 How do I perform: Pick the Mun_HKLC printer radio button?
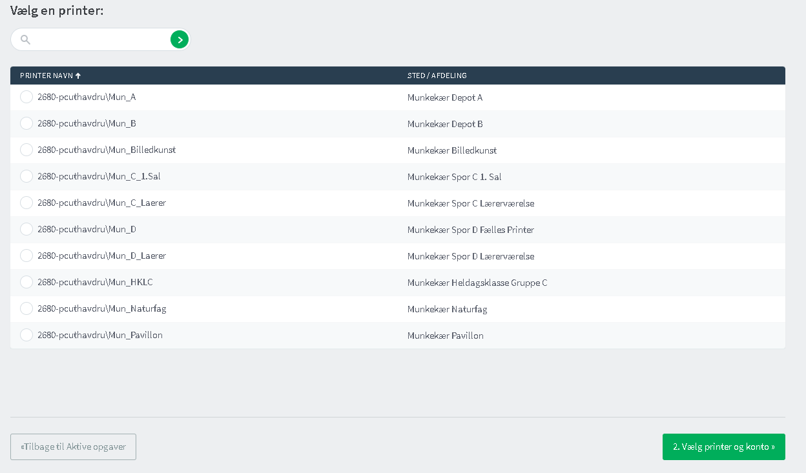click(x=26, y=282)
